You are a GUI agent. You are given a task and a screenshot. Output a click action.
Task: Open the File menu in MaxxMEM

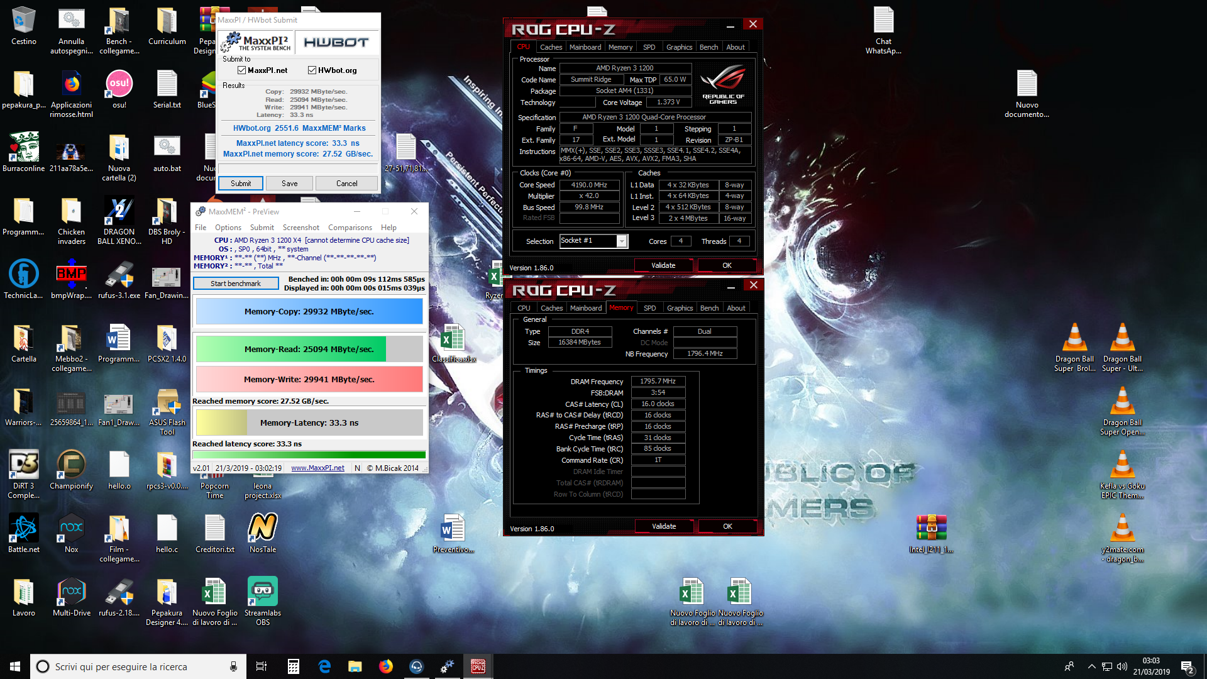pos(201,228)
